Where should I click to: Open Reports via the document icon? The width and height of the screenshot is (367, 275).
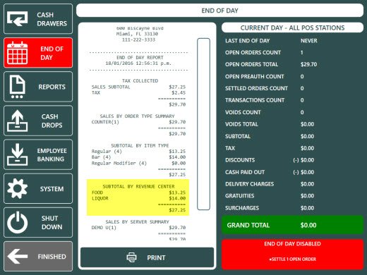(17, 87)
